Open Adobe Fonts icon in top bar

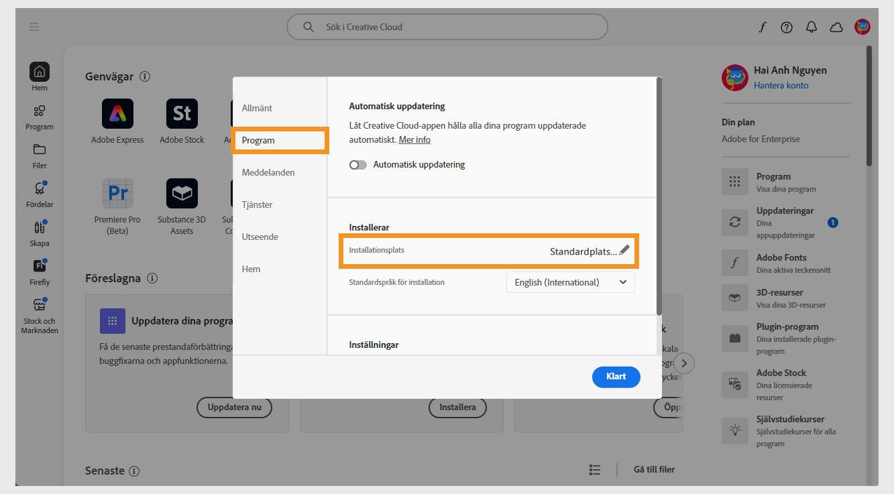tap(763, 27)
